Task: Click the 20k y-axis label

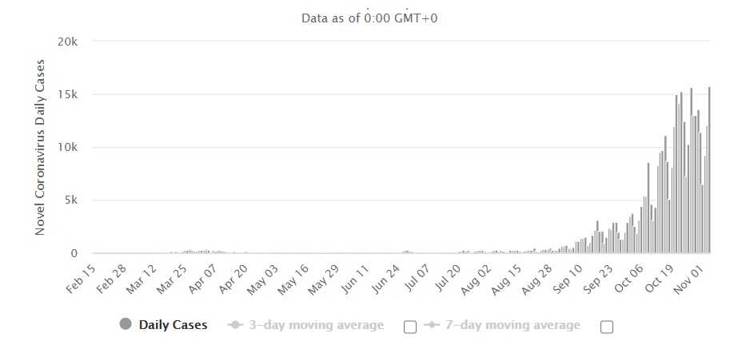Action: coord(67,42)
